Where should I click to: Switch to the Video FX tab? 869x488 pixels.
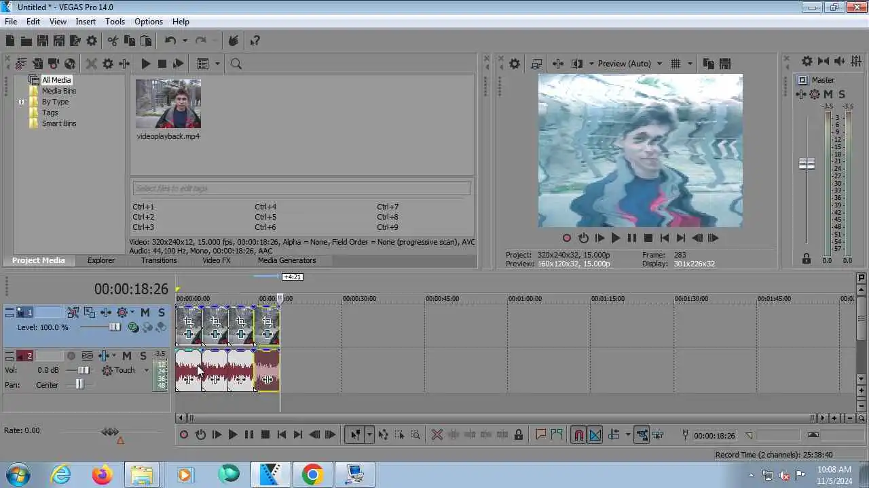[216, 260]
